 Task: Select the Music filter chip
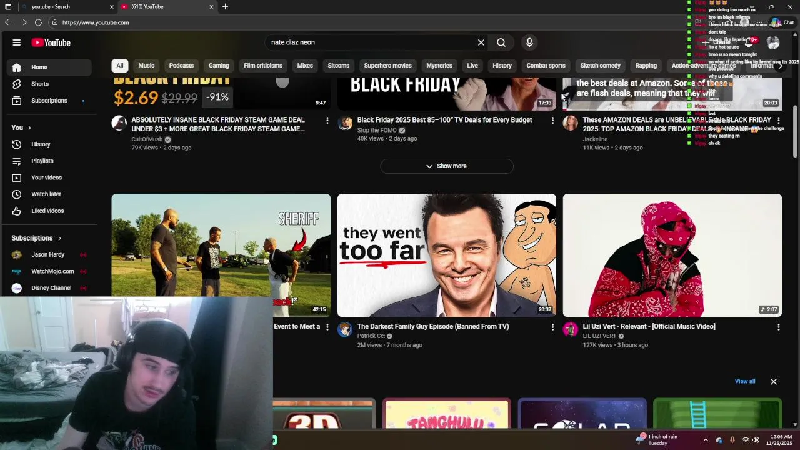point(146,66)
